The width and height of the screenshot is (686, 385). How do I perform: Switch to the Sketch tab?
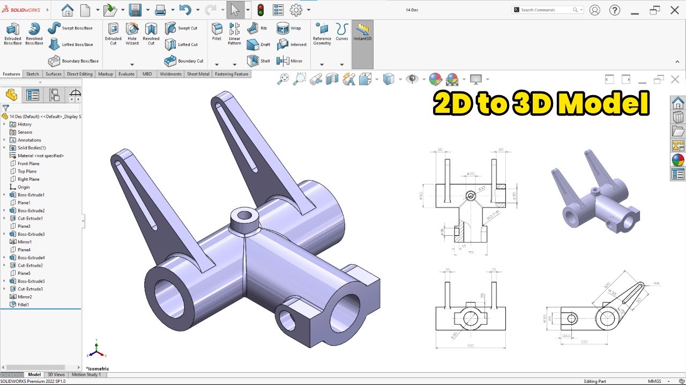[x=33, y=74]
